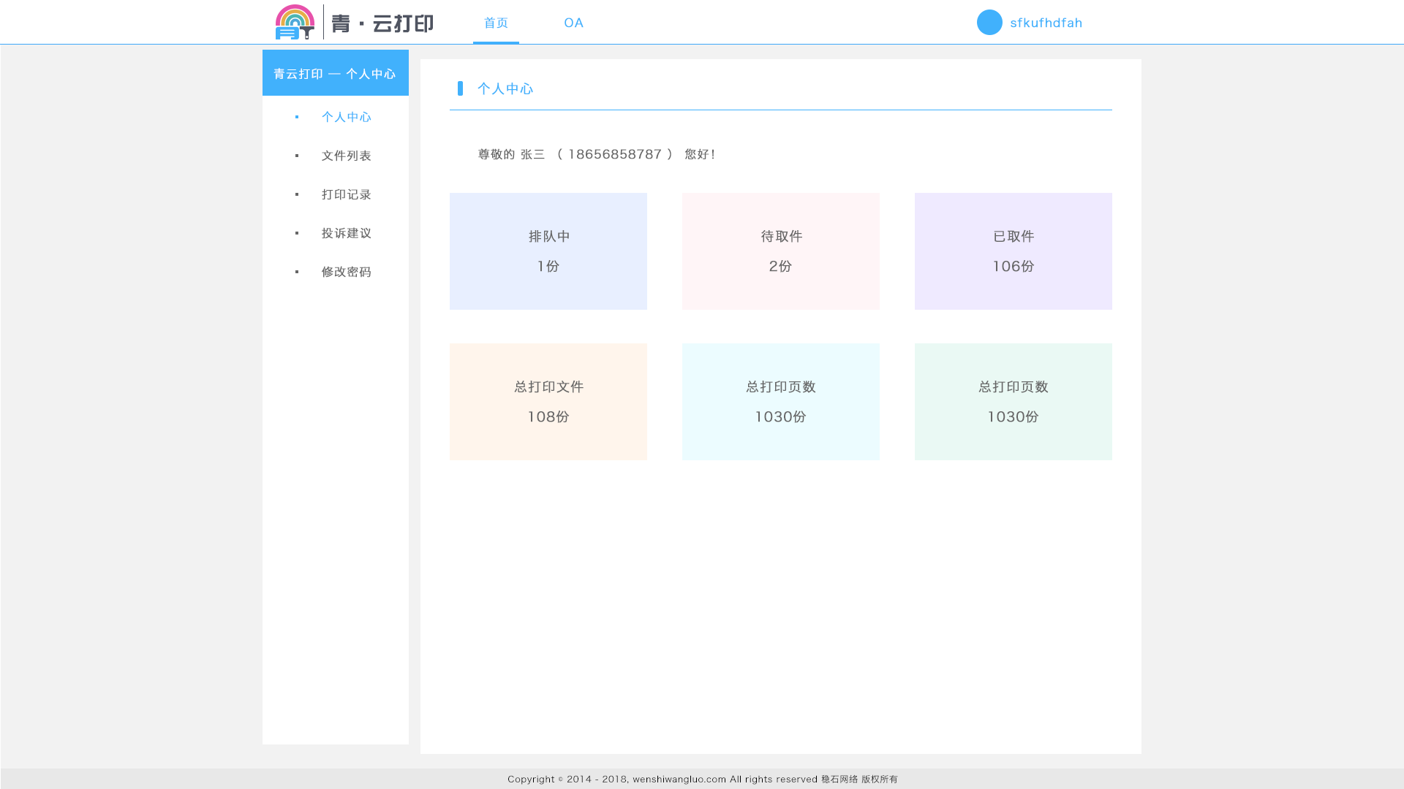Click the rainbow Qingyun print logo
1404x789 pixels.
(295, 22)
